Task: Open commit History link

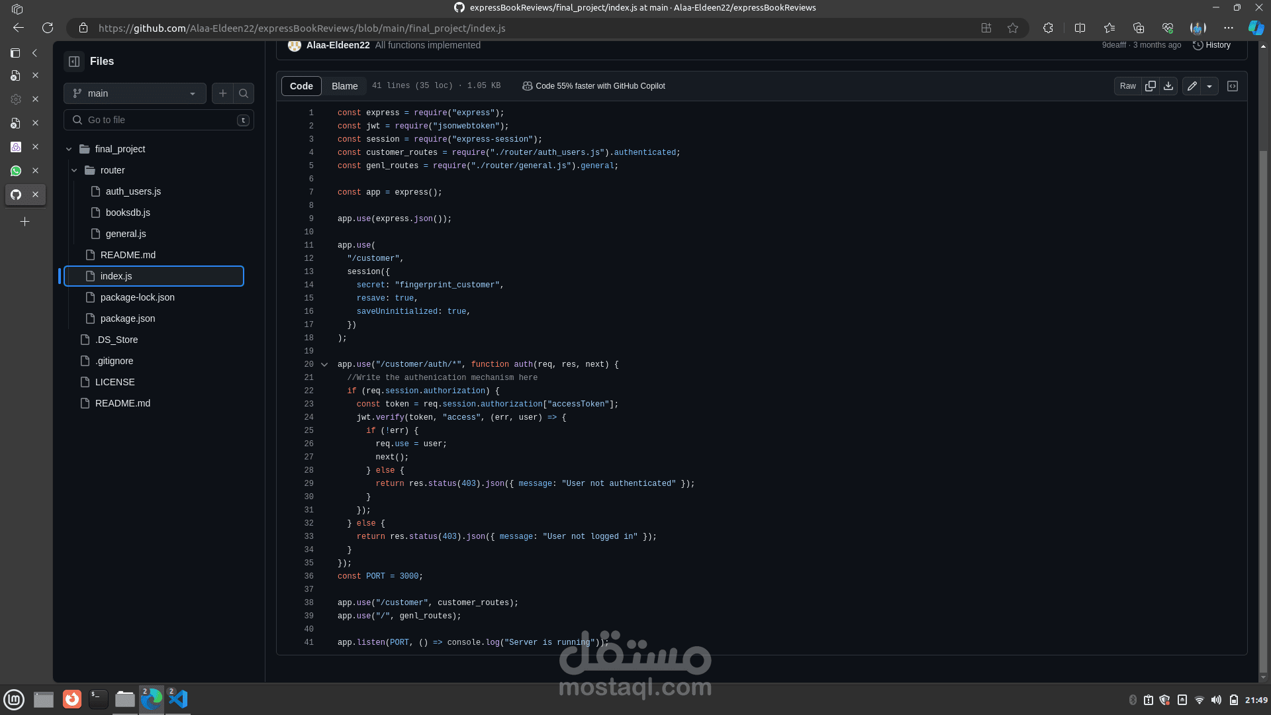Action: [x=1211, y=45]
